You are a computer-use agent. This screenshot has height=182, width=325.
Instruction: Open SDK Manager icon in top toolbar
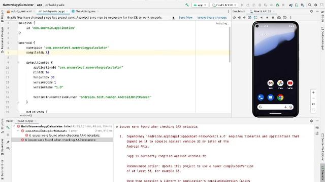pos(303,5)
